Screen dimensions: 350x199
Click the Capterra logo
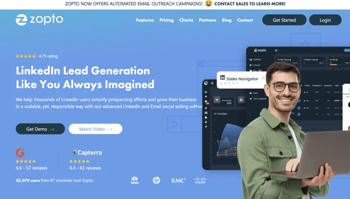click(x=86, y=153)
